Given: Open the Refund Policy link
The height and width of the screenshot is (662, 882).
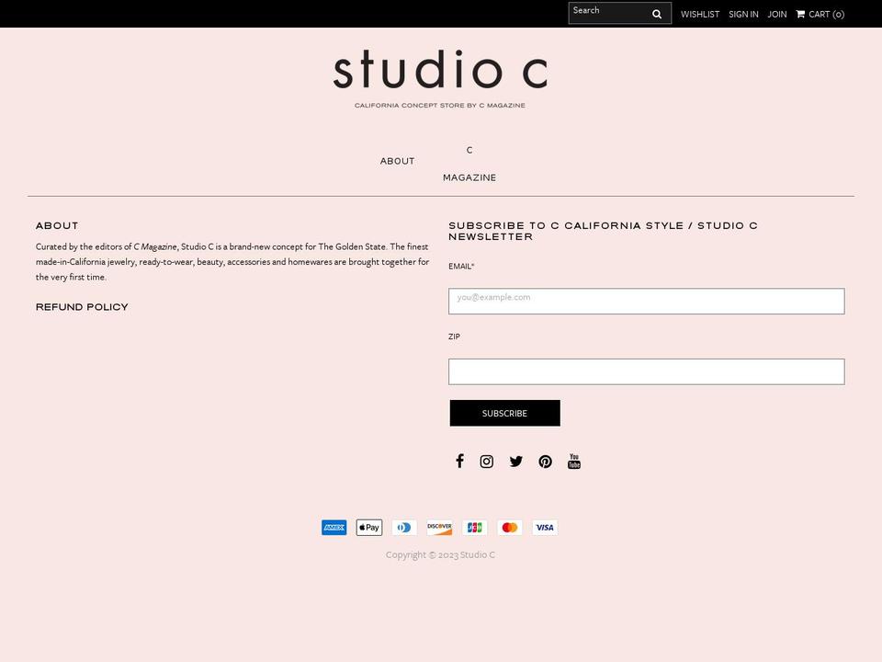Looking at the screenshot, I should click(x=82, y=307).
